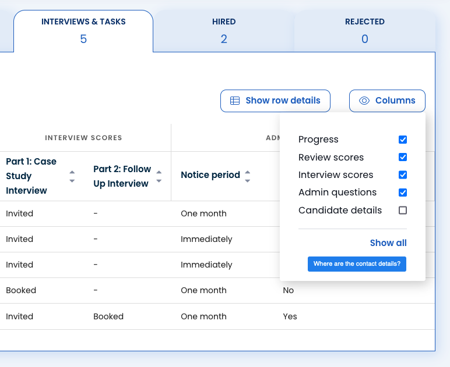Sort by Notice period arrows
The width and height of the screenshot is (450, 367).
pos(248,176)
